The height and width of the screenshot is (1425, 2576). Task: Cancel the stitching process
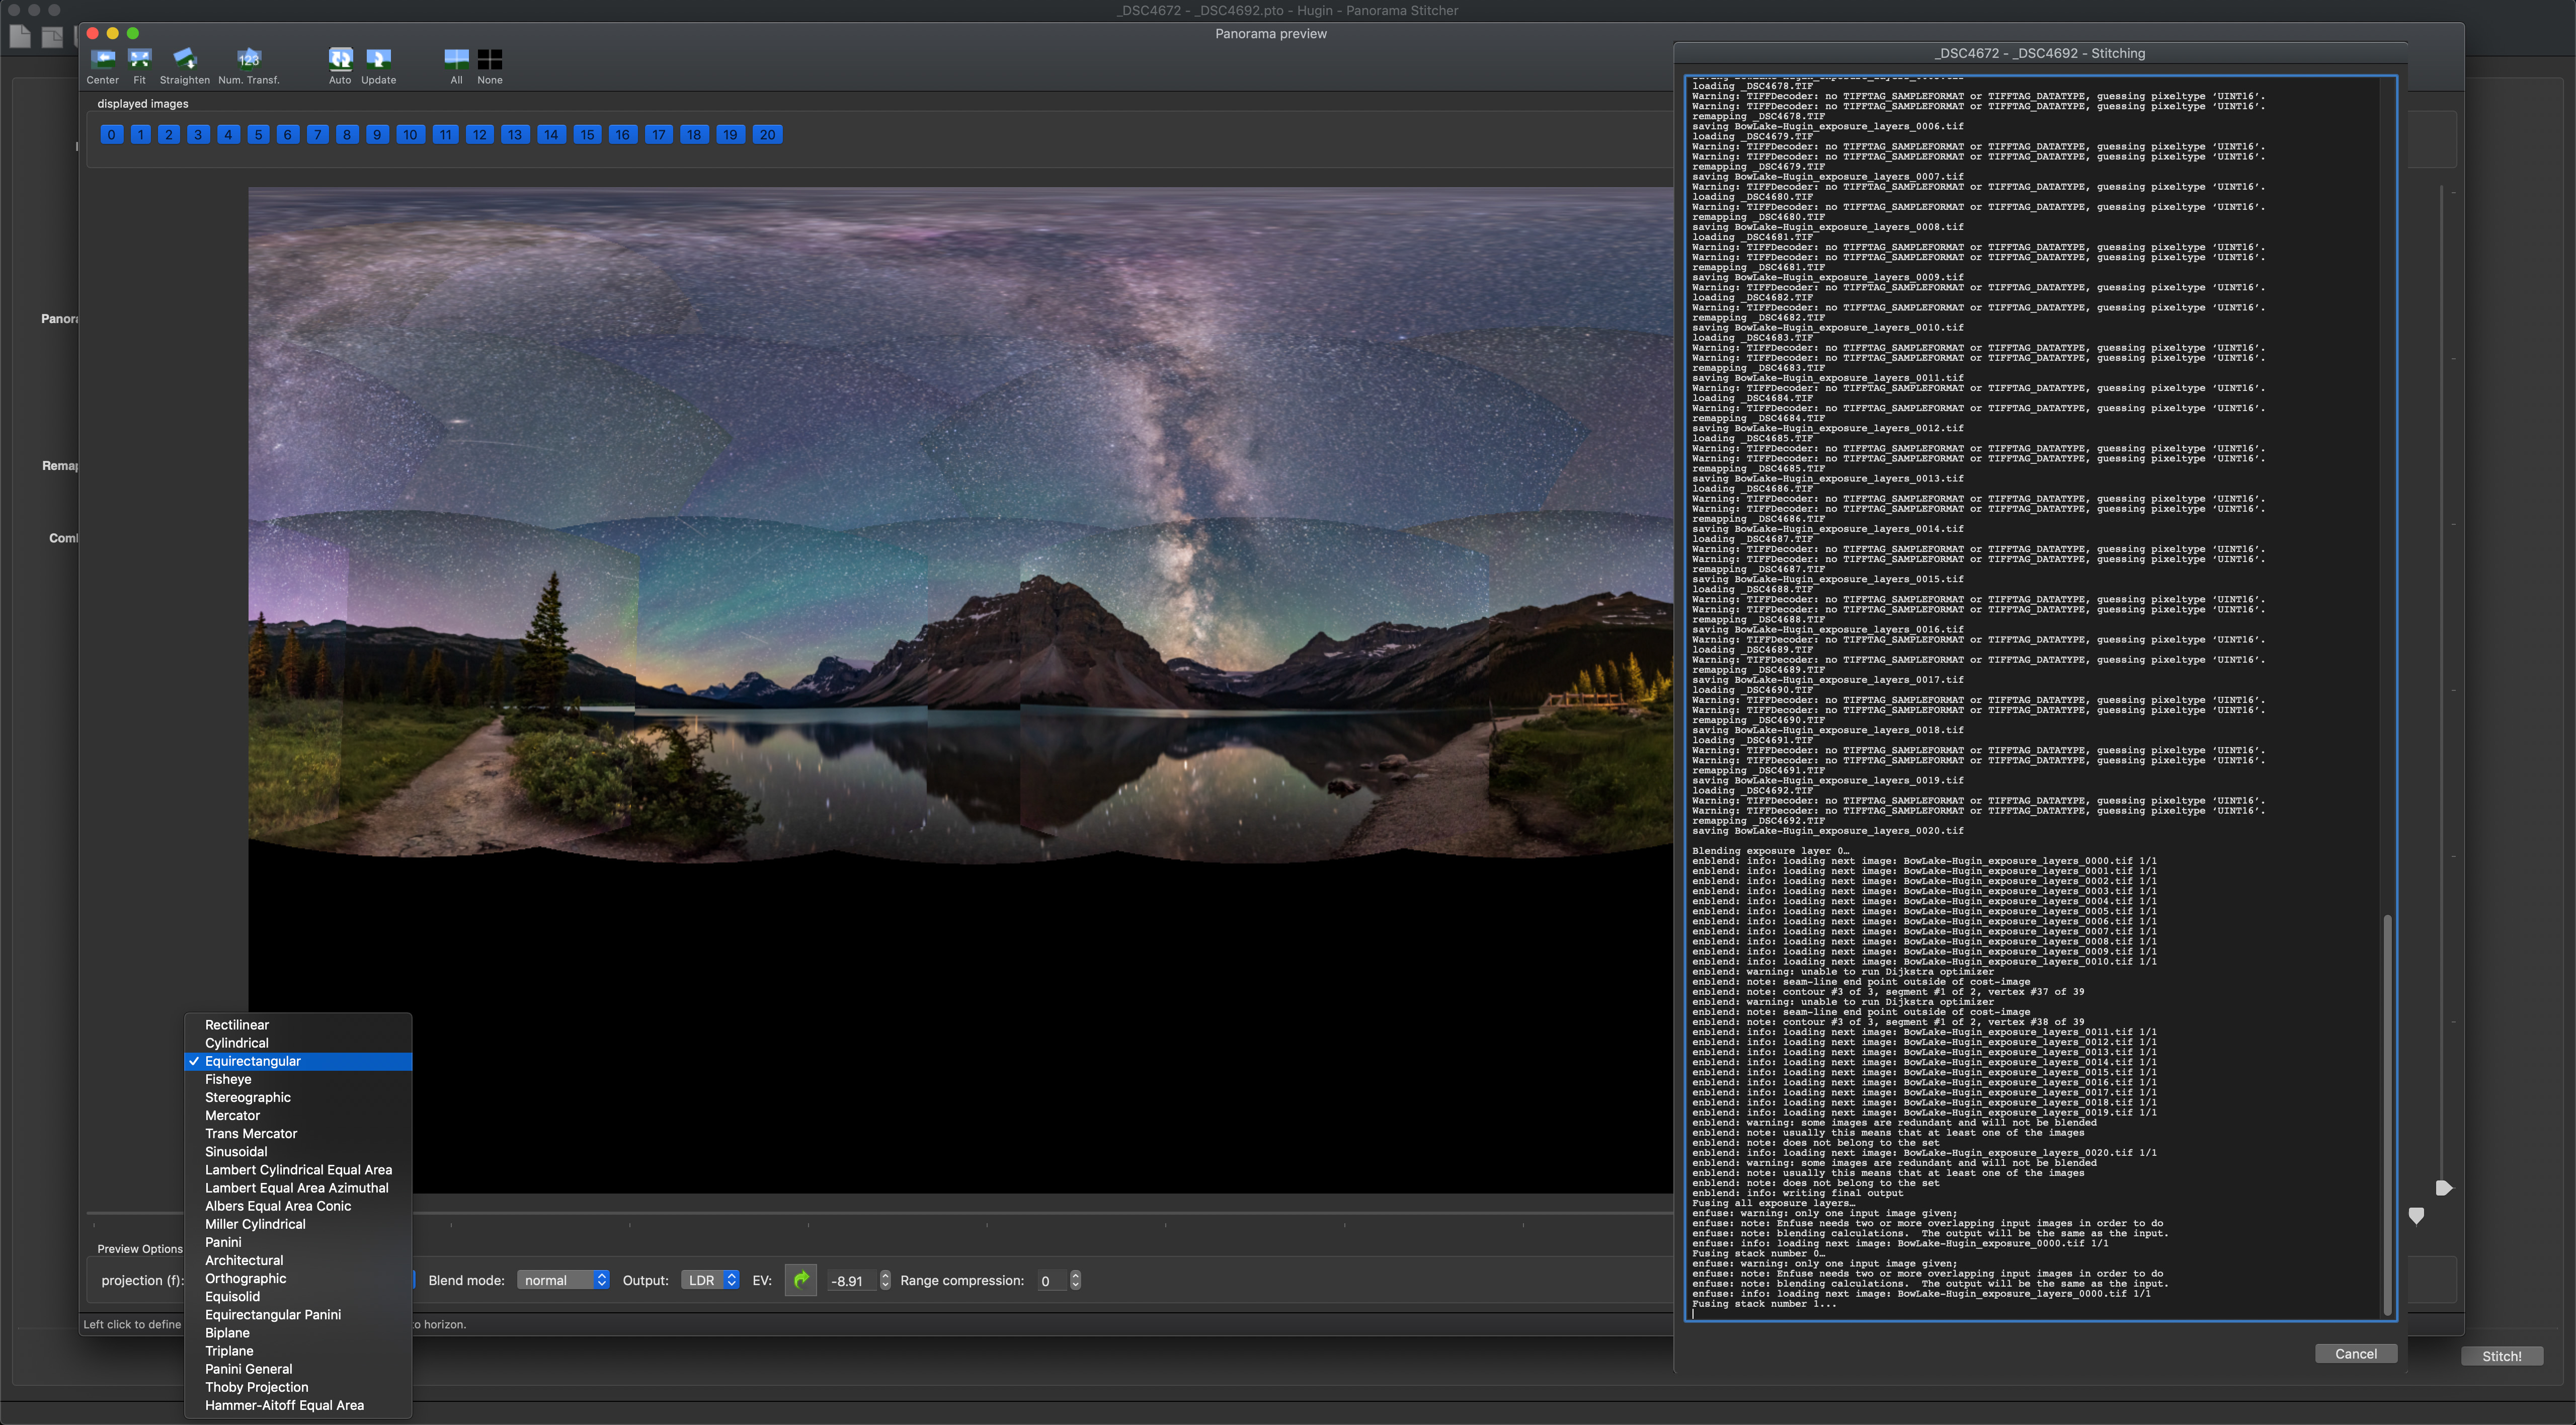tap(2355, 1353)
